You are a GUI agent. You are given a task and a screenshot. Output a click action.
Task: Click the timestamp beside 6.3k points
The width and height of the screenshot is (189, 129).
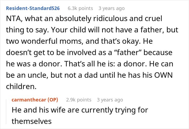(x=112, y=8)
